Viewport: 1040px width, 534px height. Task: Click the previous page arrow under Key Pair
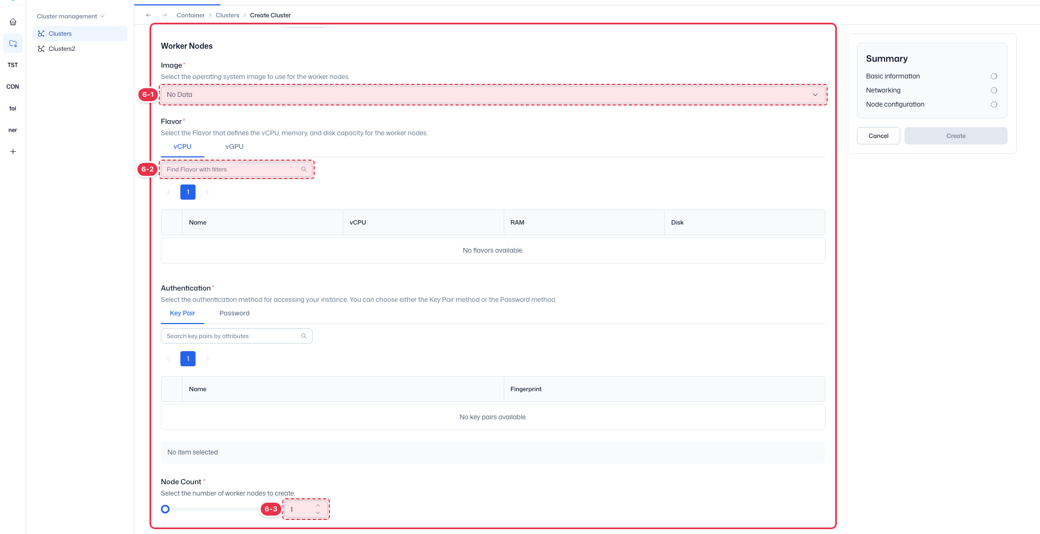click(x=168, y=359)
